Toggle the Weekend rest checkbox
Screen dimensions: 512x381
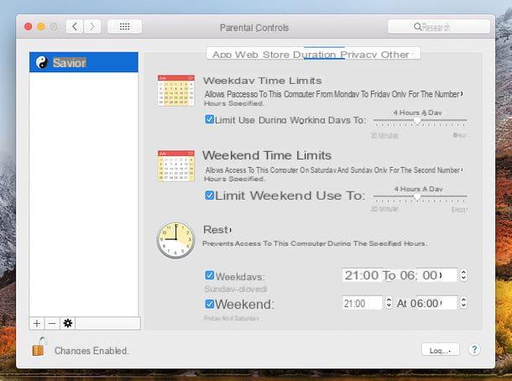pyautogui.click(x=209, y=304)
